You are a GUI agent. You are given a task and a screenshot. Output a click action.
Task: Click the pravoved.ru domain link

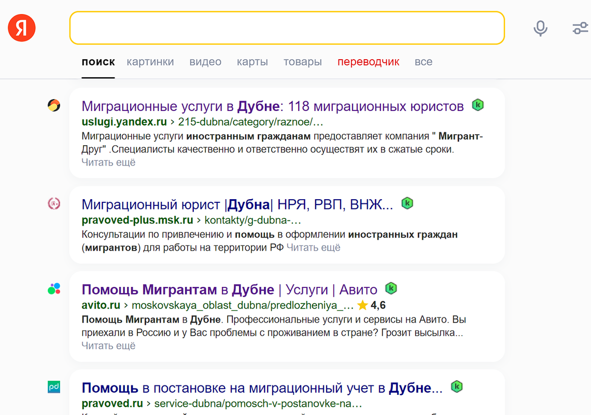pos(112,403)
